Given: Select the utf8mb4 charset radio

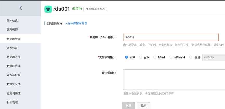Looking at the screenshot, I should click(171, 57).
